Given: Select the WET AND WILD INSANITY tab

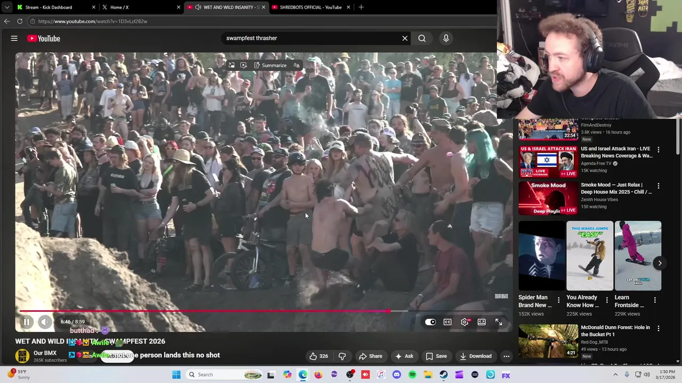Looking at the screenshot, I should pos(226,7).
